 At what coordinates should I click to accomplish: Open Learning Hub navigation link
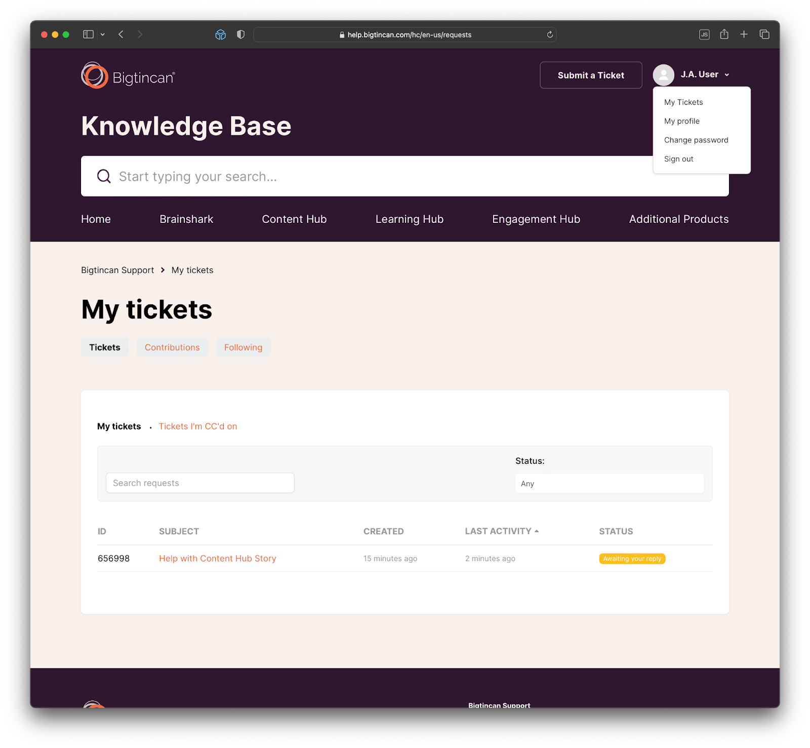pyautogui.click(x=409, y=219)
